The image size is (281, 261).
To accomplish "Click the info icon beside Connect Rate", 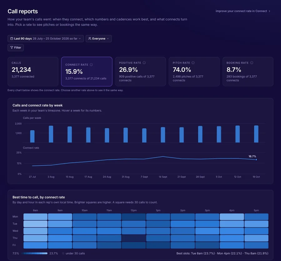I will (91, 65).
